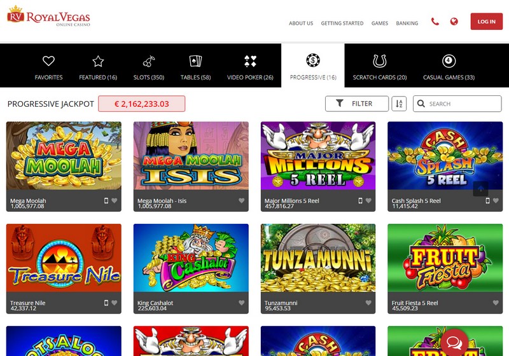This screenshot has width=509, height=356.
Task: Click the King Cashalot jackpot value 225,603.04
Action: (152, 308)
